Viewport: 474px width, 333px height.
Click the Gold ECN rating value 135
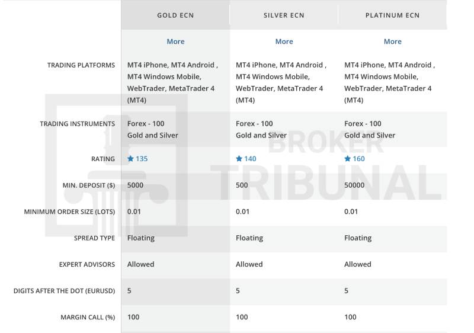(x=142, y=159)
